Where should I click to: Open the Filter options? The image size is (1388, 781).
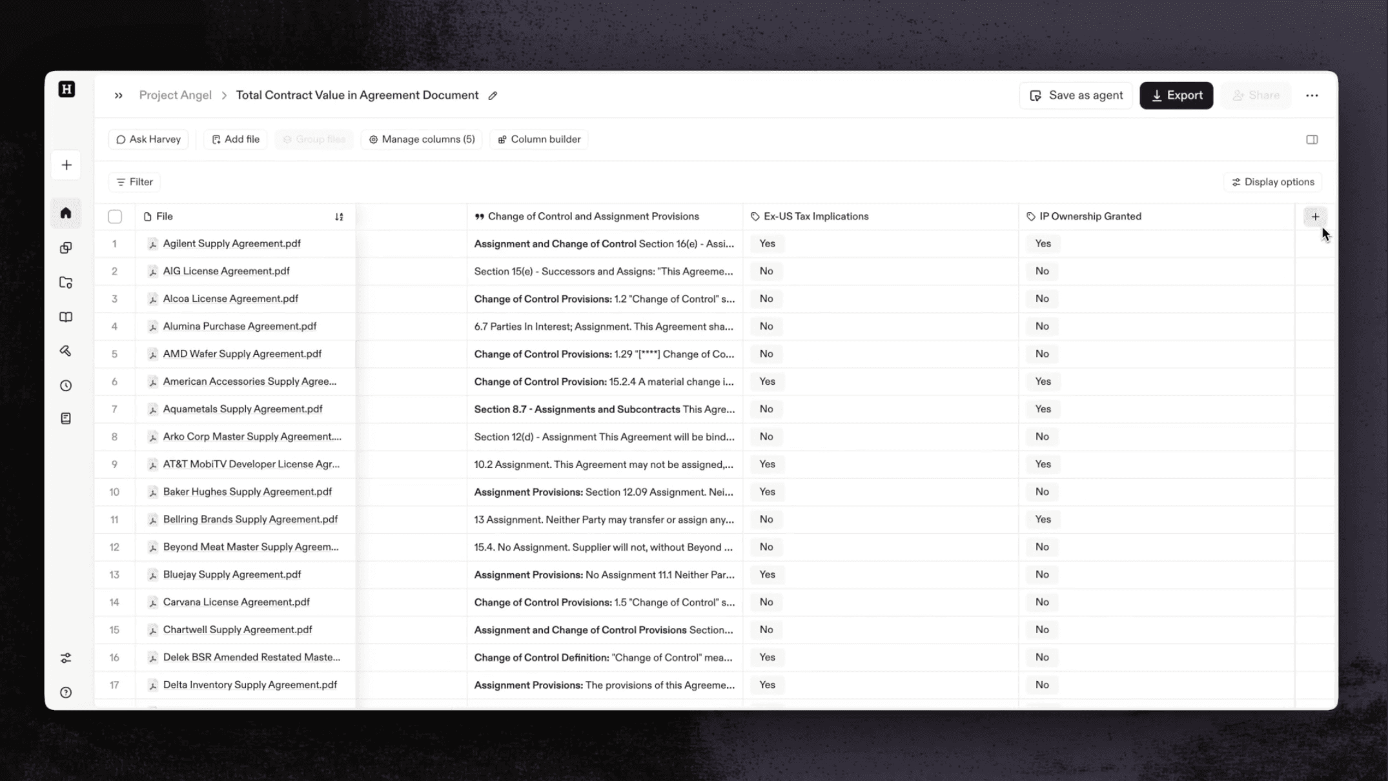click(x=135, y=182)
